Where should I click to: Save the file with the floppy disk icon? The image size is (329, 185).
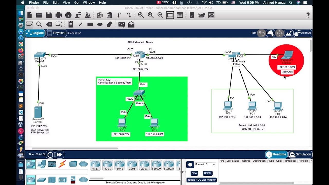49,15
